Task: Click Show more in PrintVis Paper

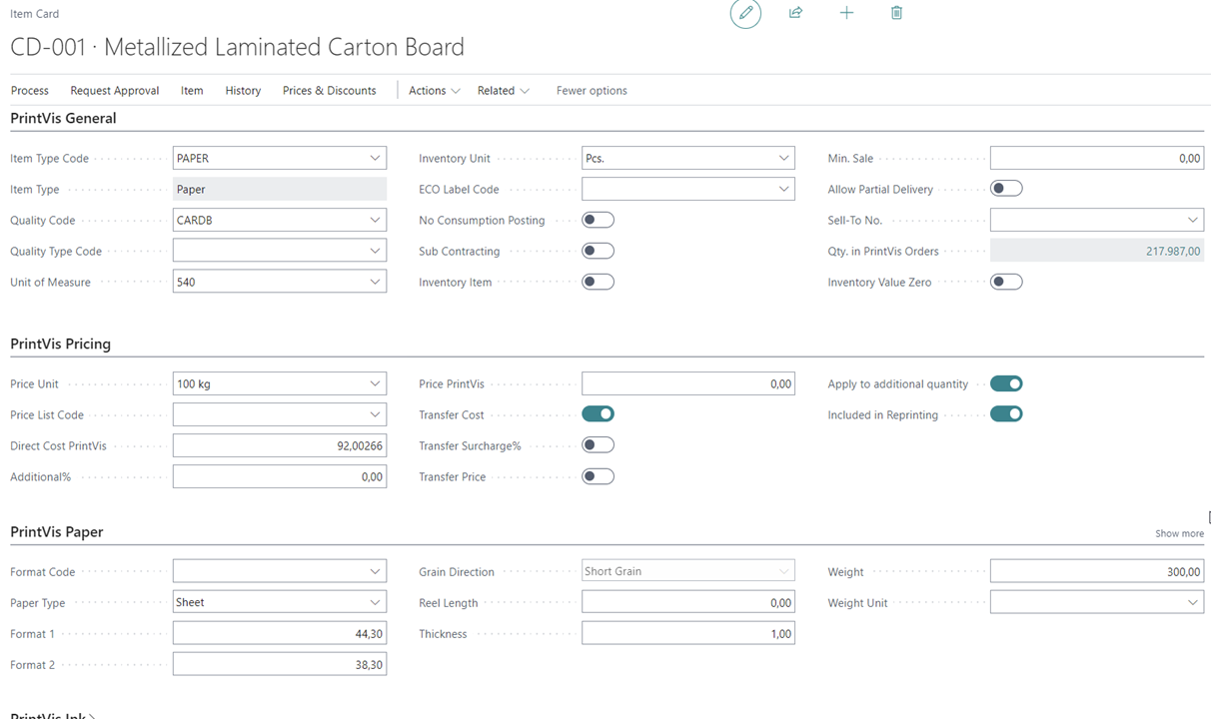Action: pos(1179,533)
